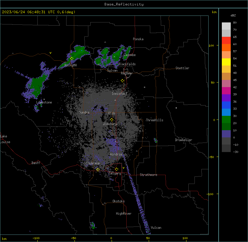Click the Airdrie label
This screenshot has width=248, height=242.
[116, 154]
